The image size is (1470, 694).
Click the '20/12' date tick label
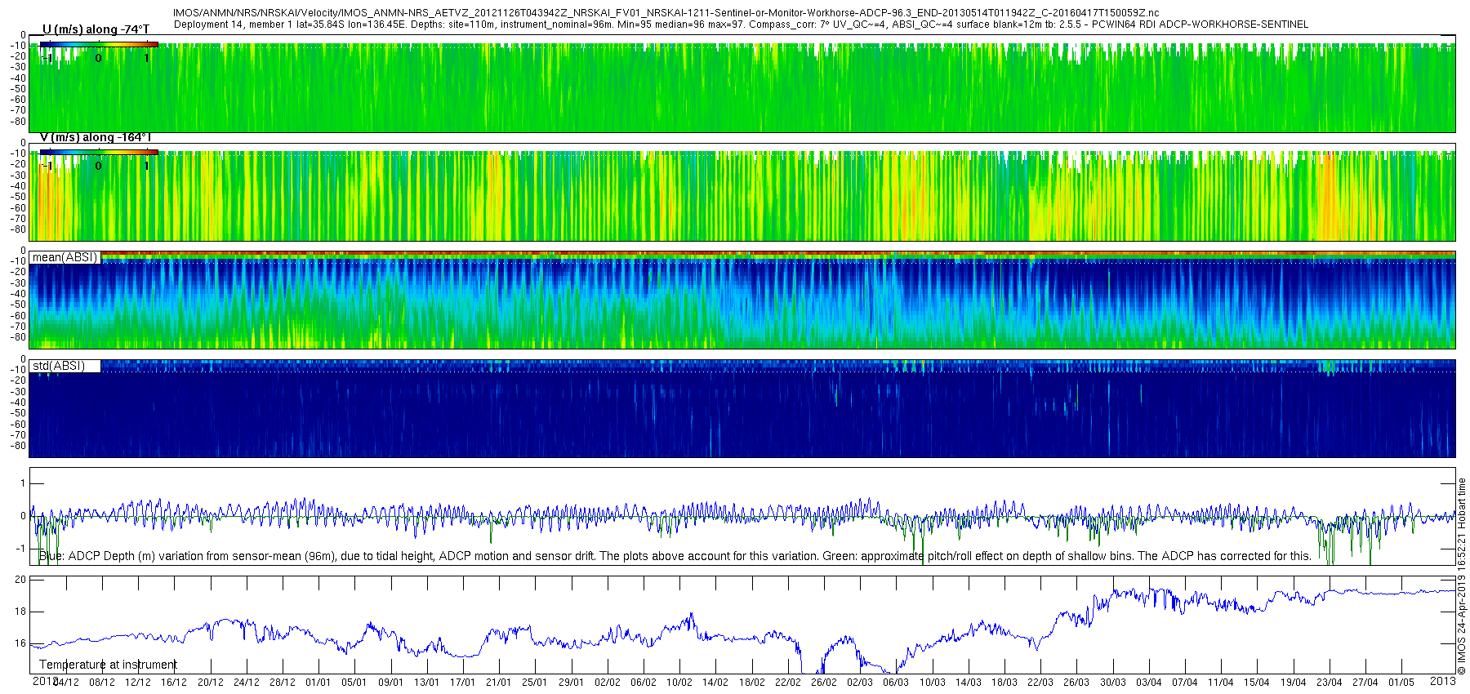[210, 683]
